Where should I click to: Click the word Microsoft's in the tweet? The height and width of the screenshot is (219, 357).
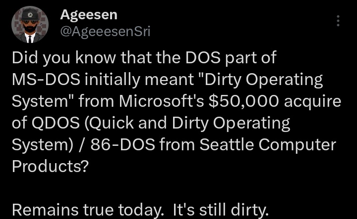pyautogui.click(x=161, y=101)
